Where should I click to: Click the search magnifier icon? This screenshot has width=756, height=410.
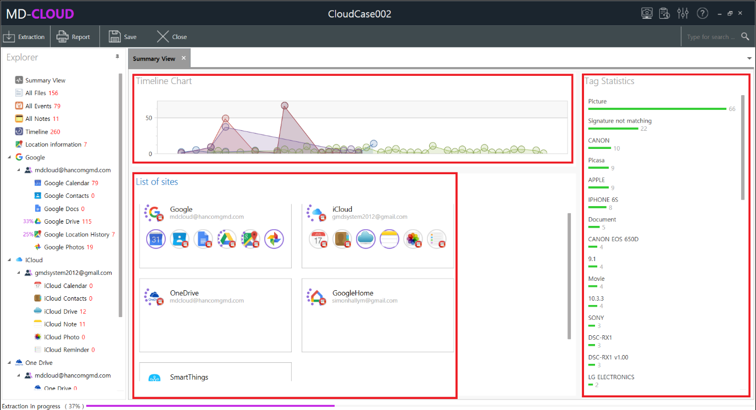point(745,37)
